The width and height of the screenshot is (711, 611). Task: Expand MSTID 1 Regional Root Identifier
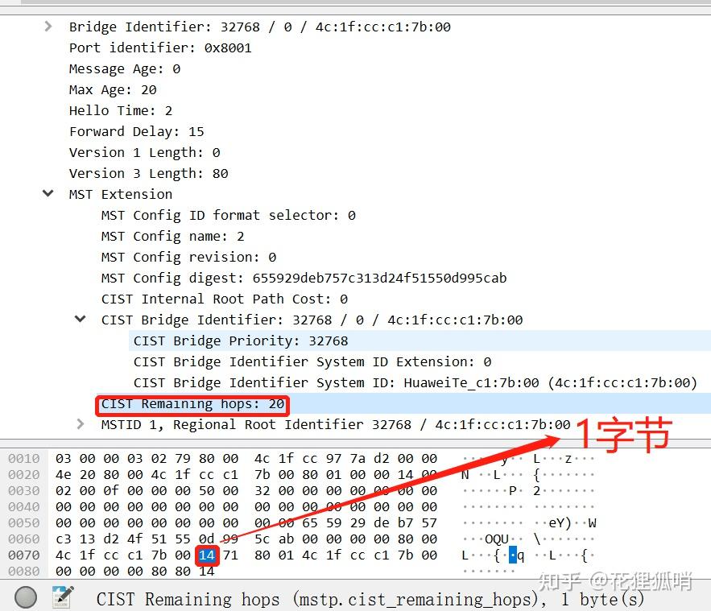(x=81, y=423)
